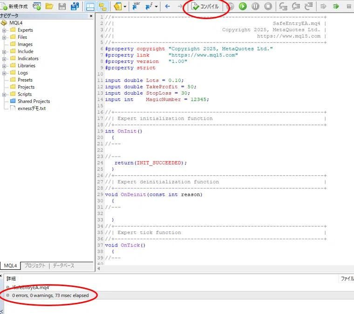Screen dimensions: 354x314
Task: Click the Save All multi-floppy icon
Action: tap(75, 7)
